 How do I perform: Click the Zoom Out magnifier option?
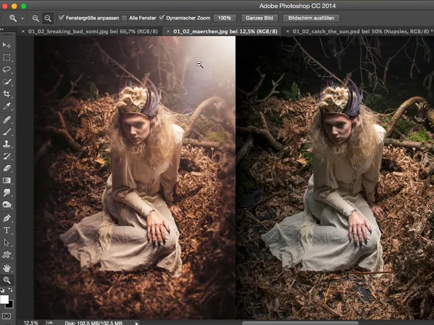click(x=48, y=18)
